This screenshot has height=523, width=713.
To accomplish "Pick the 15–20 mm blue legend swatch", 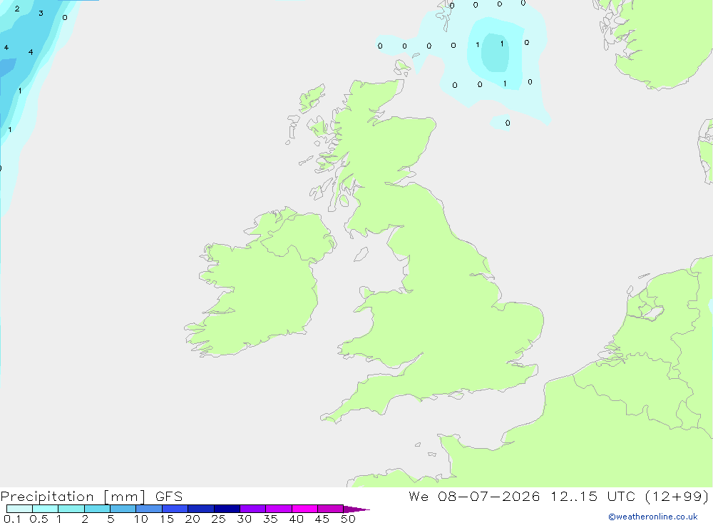I will pyautogui.click(x=175, y=509).
